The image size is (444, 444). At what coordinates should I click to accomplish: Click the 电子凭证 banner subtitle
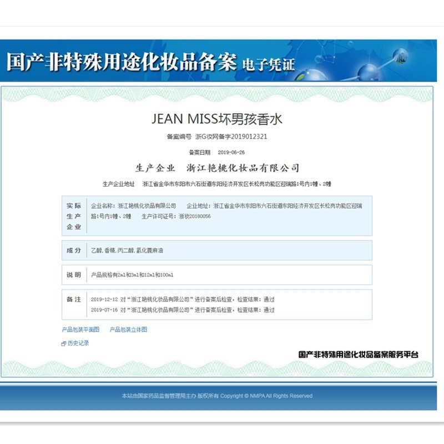(x=269, y=64)
